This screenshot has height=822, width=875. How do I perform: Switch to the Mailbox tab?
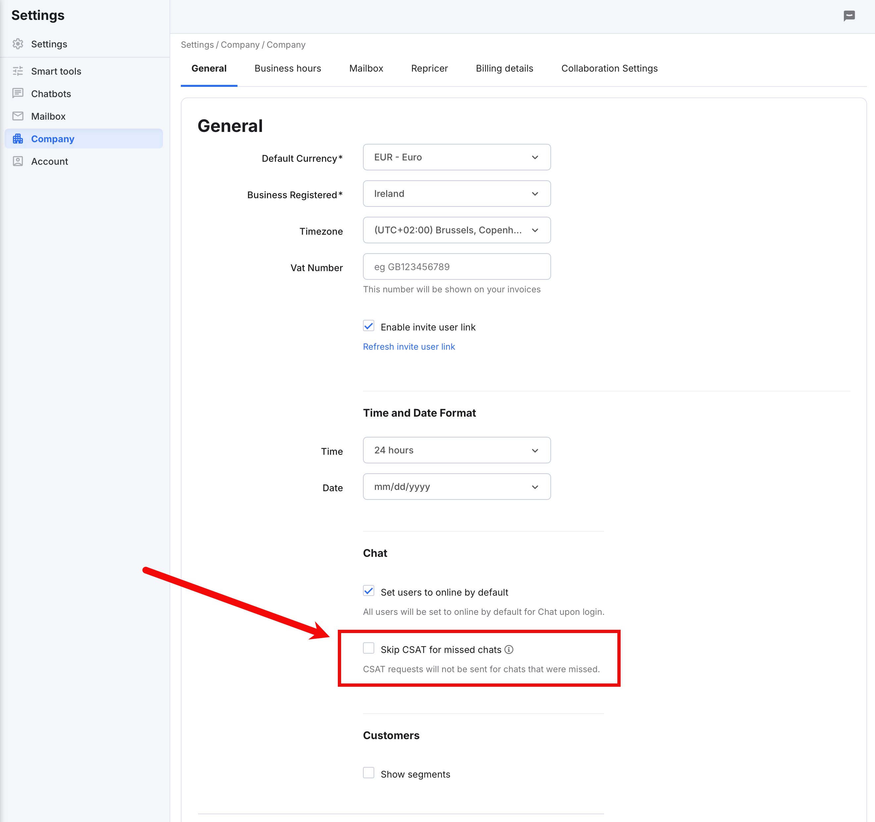click(366, 68)
